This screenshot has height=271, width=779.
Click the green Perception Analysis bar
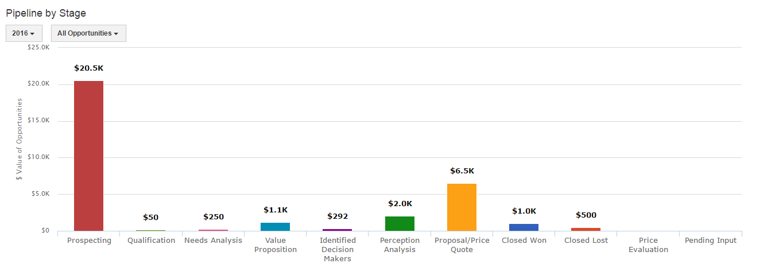pos(400,223)
